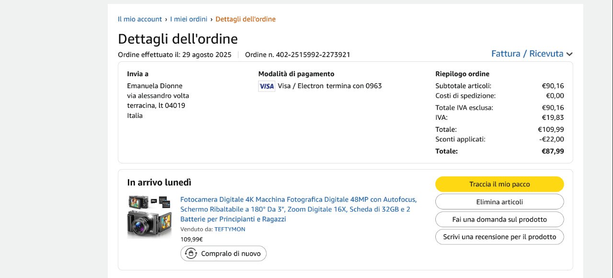Click the discount amount -€22,00

pos(551,139)
